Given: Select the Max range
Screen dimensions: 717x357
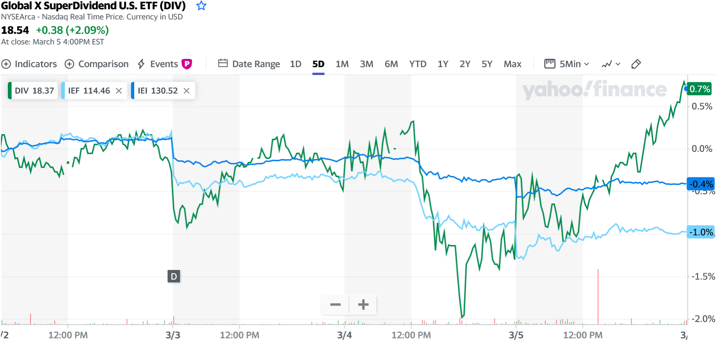Looking at the screenshot, I should [x=512, y=64].
